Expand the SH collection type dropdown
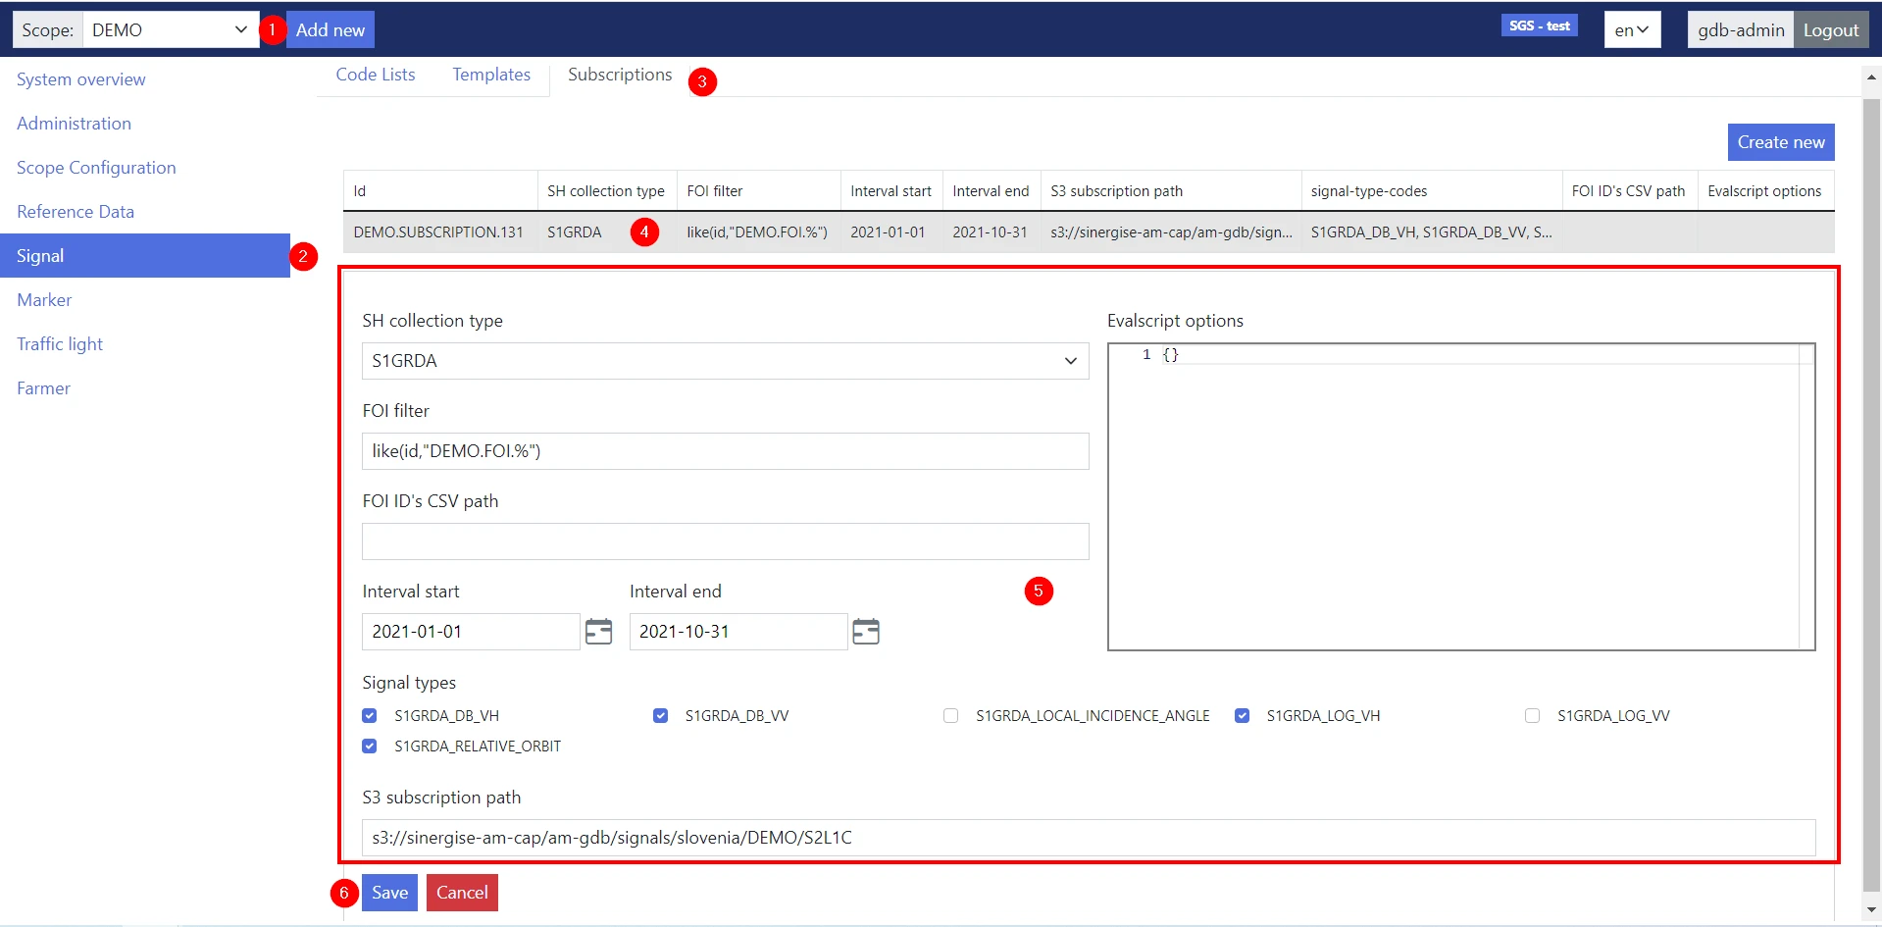This screenshot has width=1882, height=927. pyautogui.click(x=725, y=361)
